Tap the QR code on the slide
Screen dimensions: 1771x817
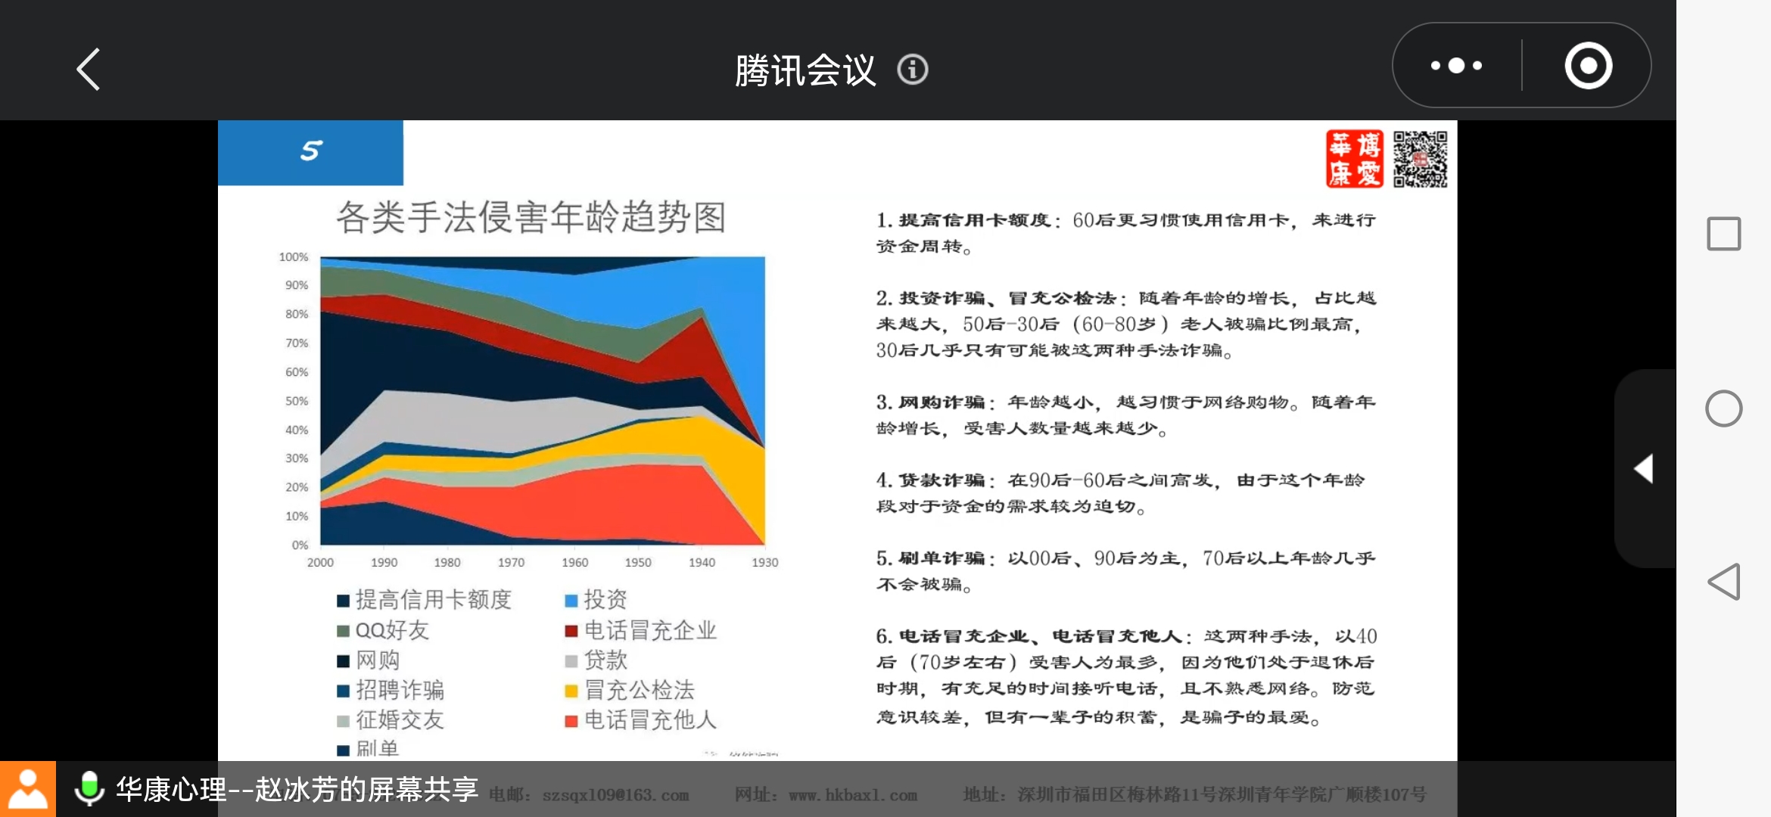pyautogui.click(x=1420, y=159)
